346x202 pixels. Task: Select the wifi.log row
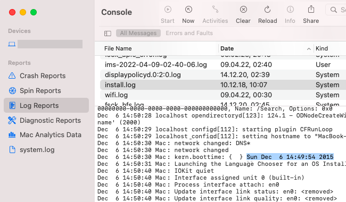click(x=223, y=95)
